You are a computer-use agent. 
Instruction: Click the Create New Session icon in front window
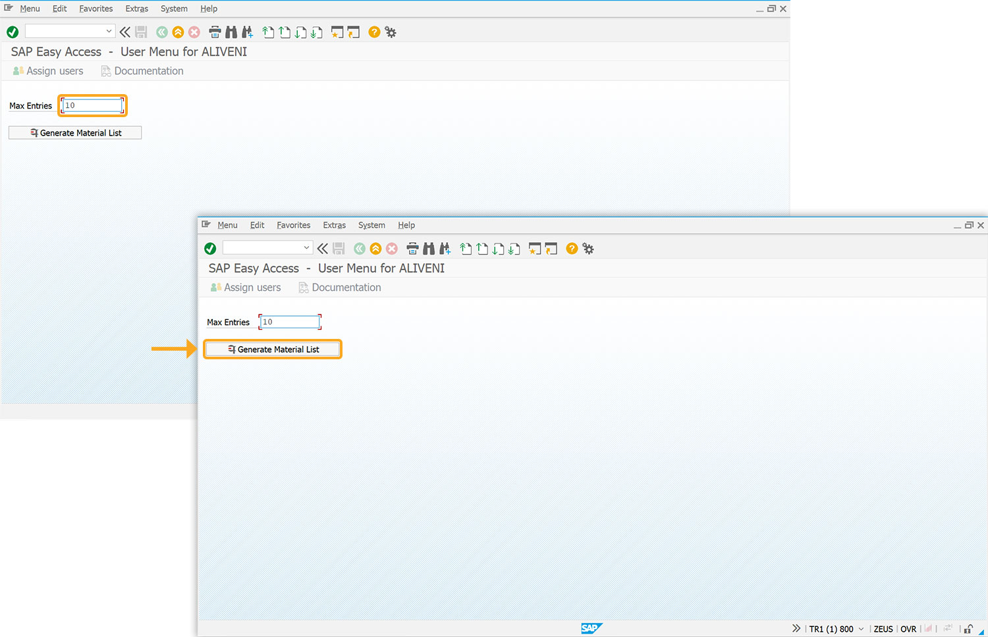pyautogui.click(x=535, y=249)
